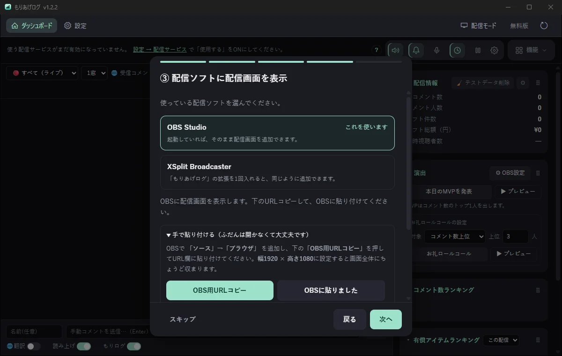The width and height of the screenshot is (562, 356).
Task: Collapse the 有償アイテムランキング section triangle
Action: [x=408, y=340]
